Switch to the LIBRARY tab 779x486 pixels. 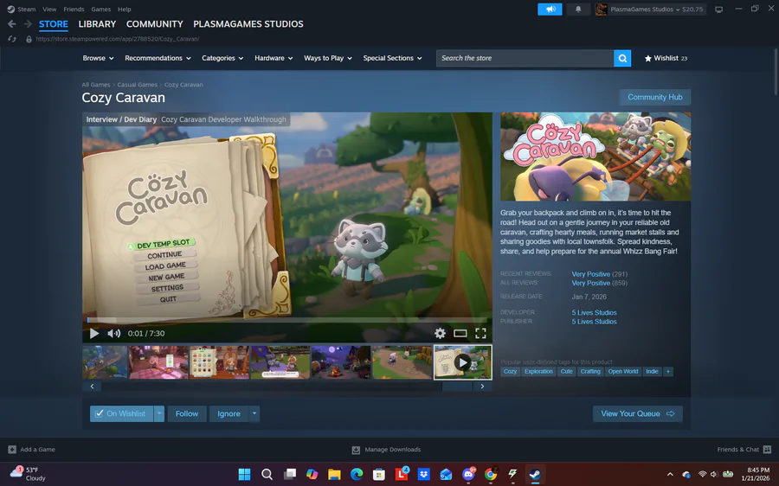(x=97, y=24)
